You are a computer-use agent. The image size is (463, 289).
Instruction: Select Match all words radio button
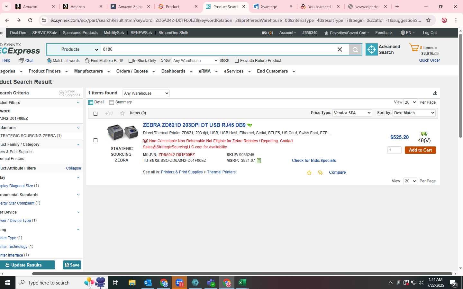[49, 61]
